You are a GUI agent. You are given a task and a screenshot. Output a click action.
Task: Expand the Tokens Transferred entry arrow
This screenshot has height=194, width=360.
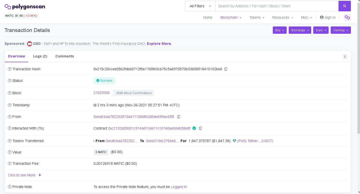pyautogui.click(x=94, y=141)
